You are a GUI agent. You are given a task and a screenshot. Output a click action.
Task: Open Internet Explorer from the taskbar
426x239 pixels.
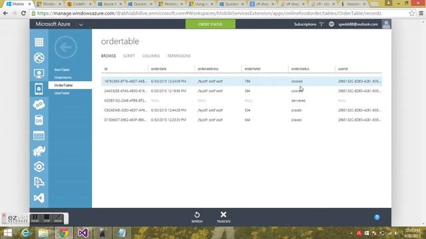click(x=25, y=233)
